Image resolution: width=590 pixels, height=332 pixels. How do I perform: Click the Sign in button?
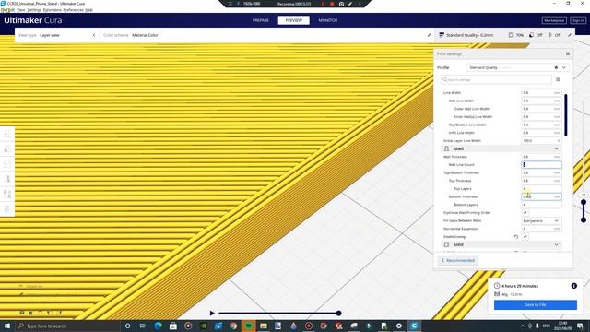click(x=578, y=20)
